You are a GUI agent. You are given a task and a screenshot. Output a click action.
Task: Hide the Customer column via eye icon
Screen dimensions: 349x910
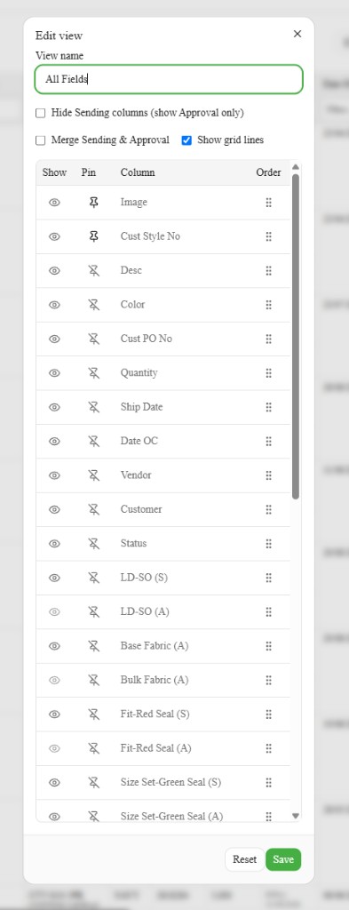point(54,509)
